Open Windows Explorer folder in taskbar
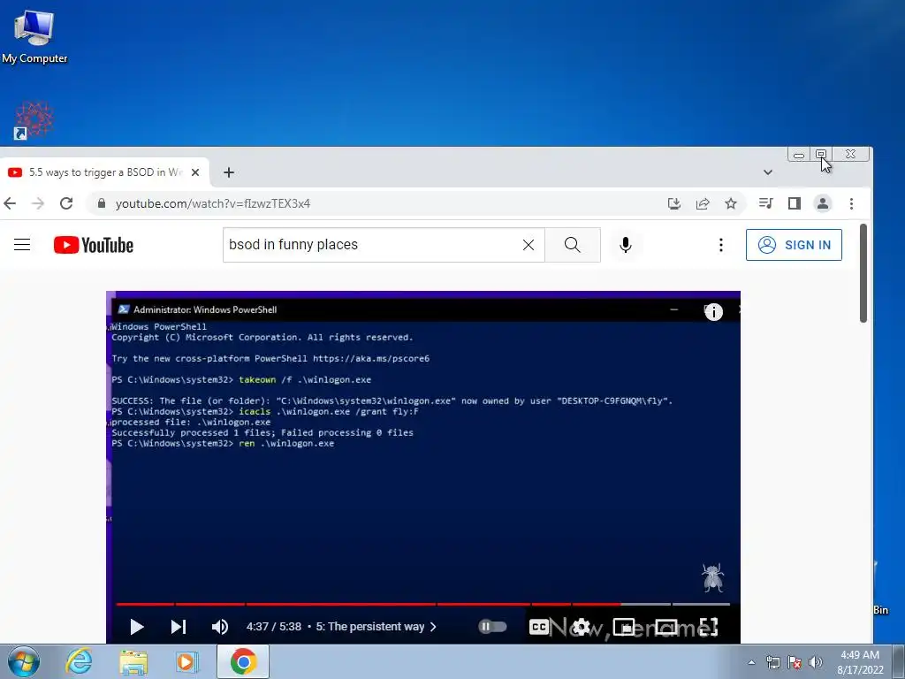The width and height of the screenshot is (905, 679). [x=133, y=662]
